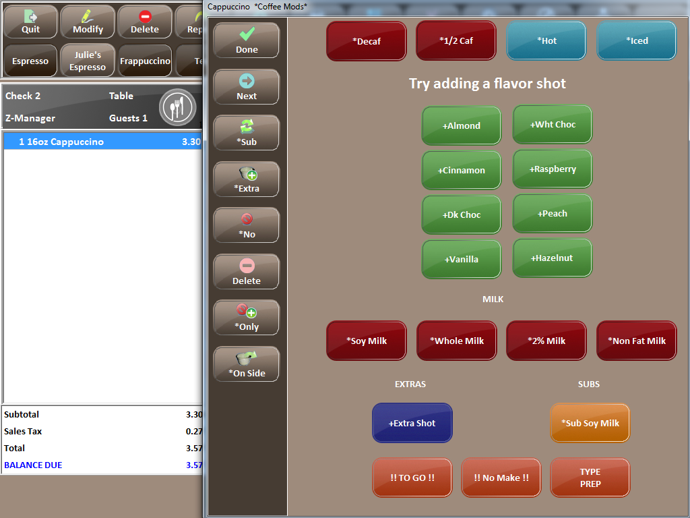Switch to the Espresso category tab
The image size is (690, 518).
30,61
